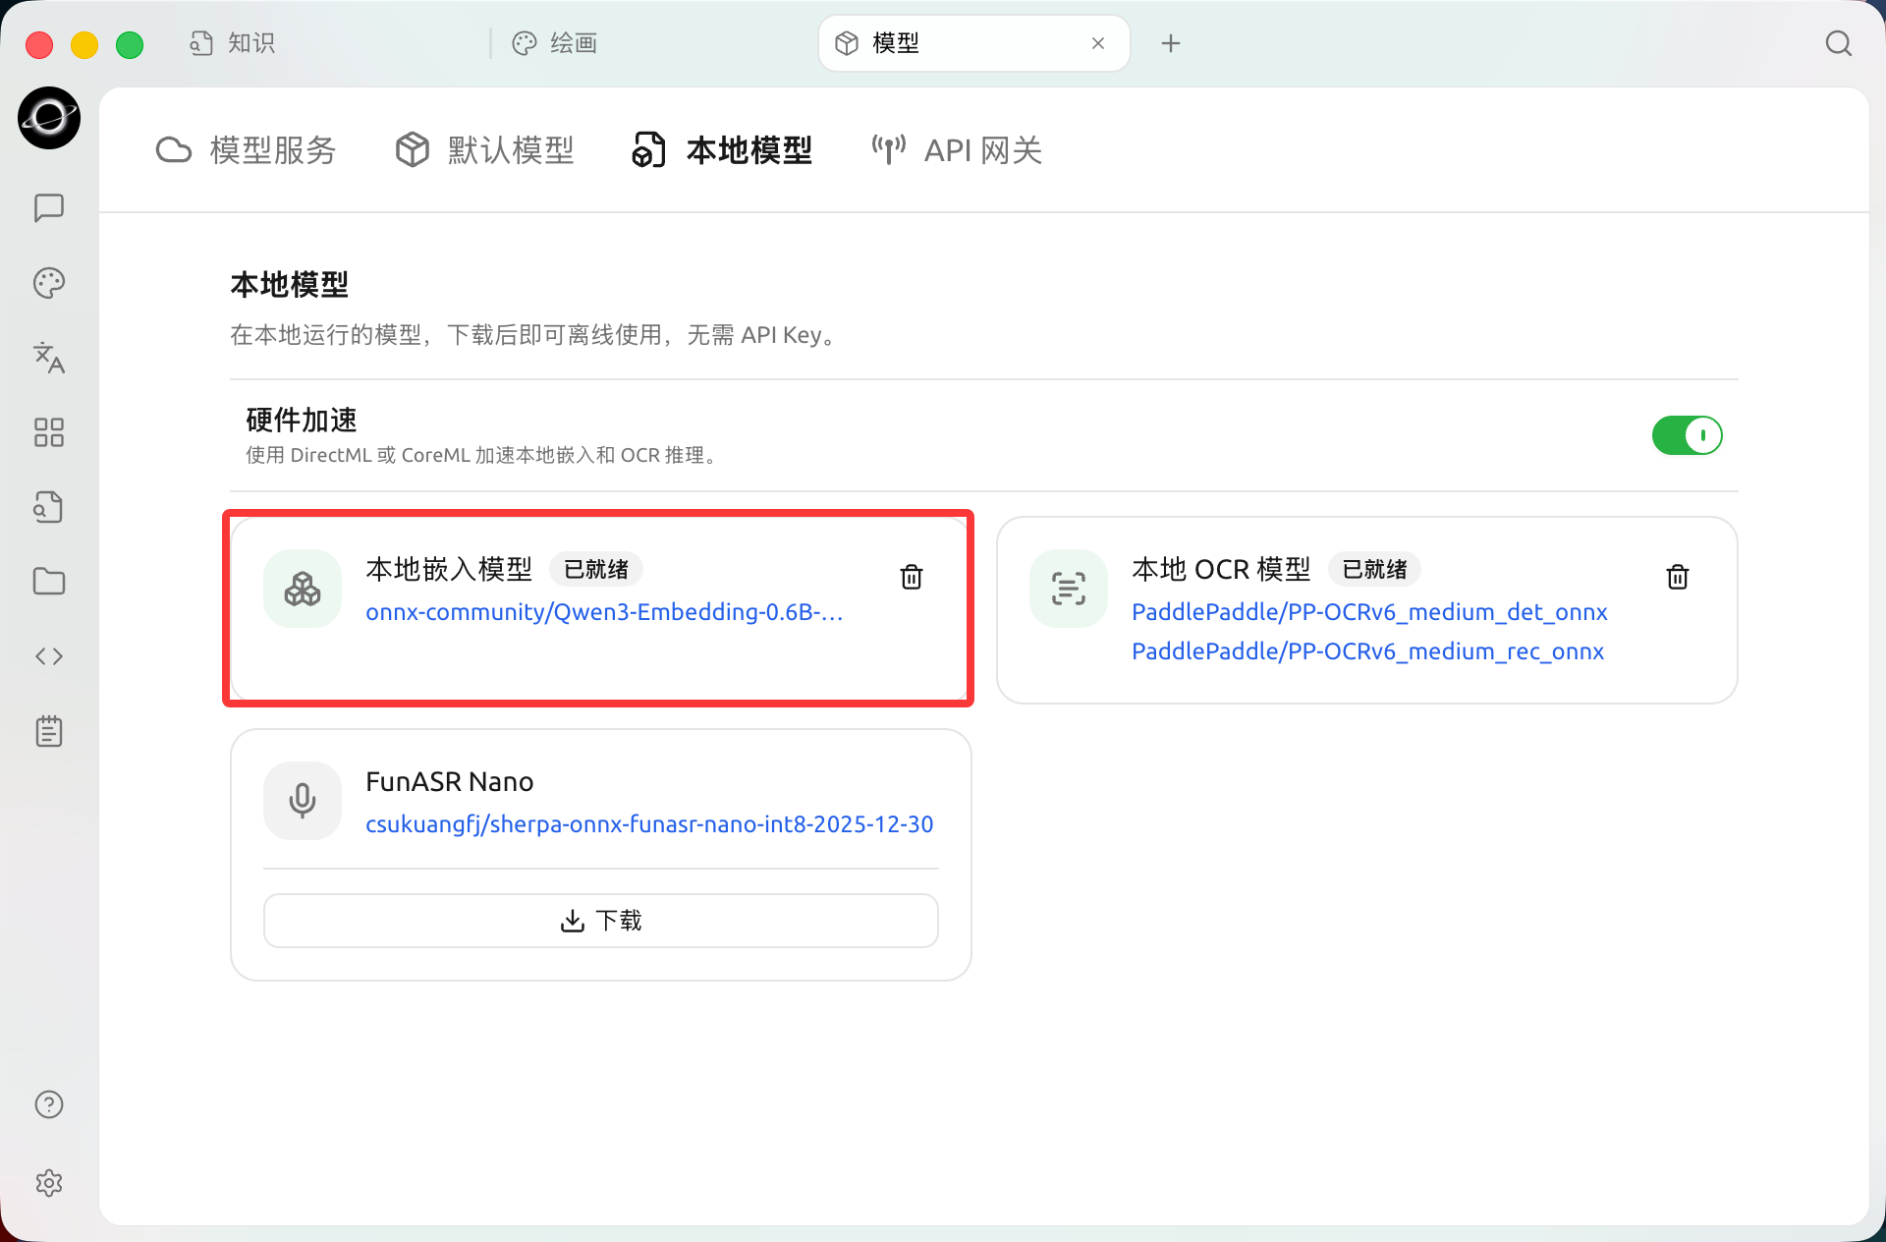The image size is (1886, 1242).
Task: Close the 模型 tab
Action: tap(1098, 43)
